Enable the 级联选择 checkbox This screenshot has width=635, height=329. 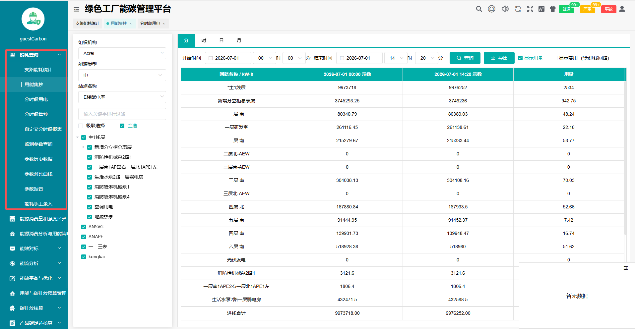coord(81,126)
